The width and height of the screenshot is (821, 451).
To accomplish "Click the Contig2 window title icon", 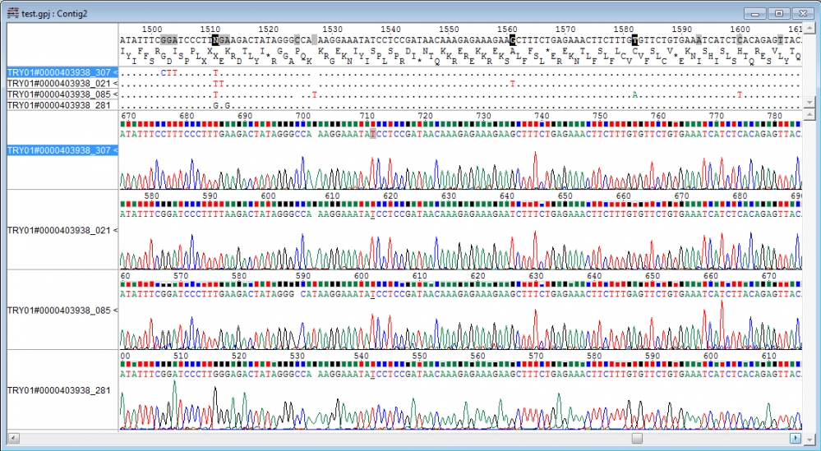I will (x=13, y=13).
